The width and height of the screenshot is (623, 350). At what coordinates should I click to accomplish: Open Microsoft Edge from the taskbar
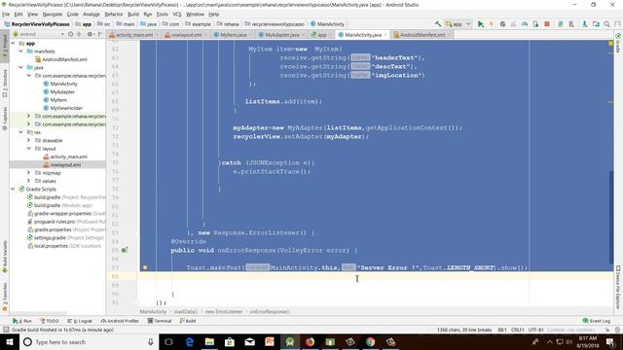pos(189,341)
